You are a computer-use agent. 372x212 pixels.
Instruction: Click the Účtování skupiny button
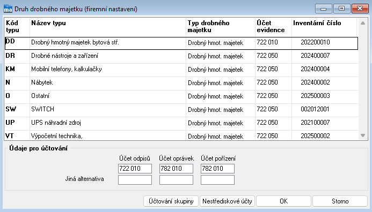(x=171, y=201)
